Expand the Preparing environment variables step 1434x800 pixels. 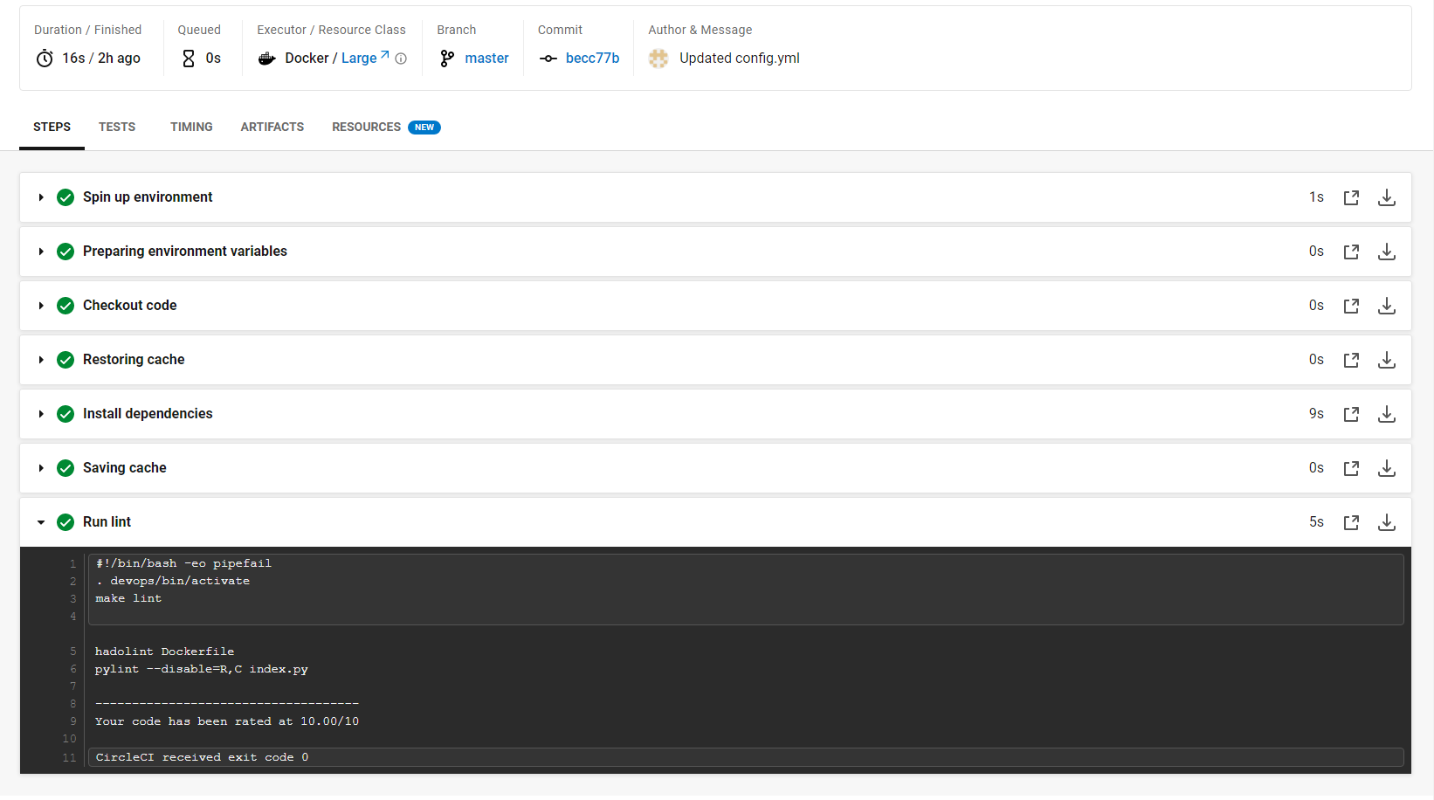point(41,252)
